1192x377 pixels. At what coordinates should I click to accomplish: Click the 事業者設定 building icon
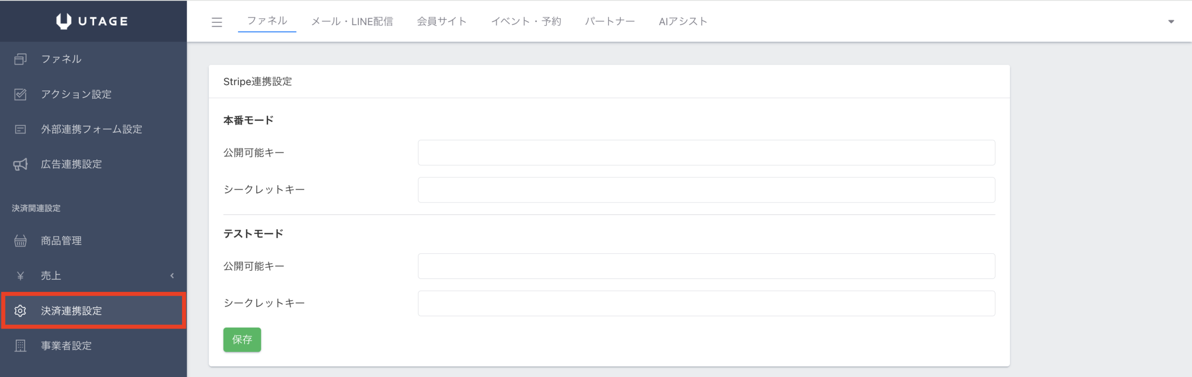(20, 346)
